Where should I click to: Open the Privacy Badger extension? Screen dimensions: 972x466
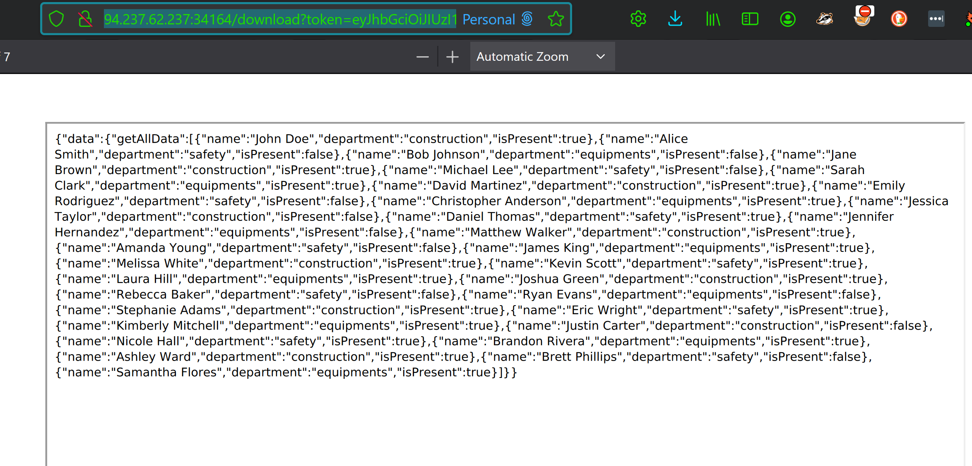pos(825,19)
